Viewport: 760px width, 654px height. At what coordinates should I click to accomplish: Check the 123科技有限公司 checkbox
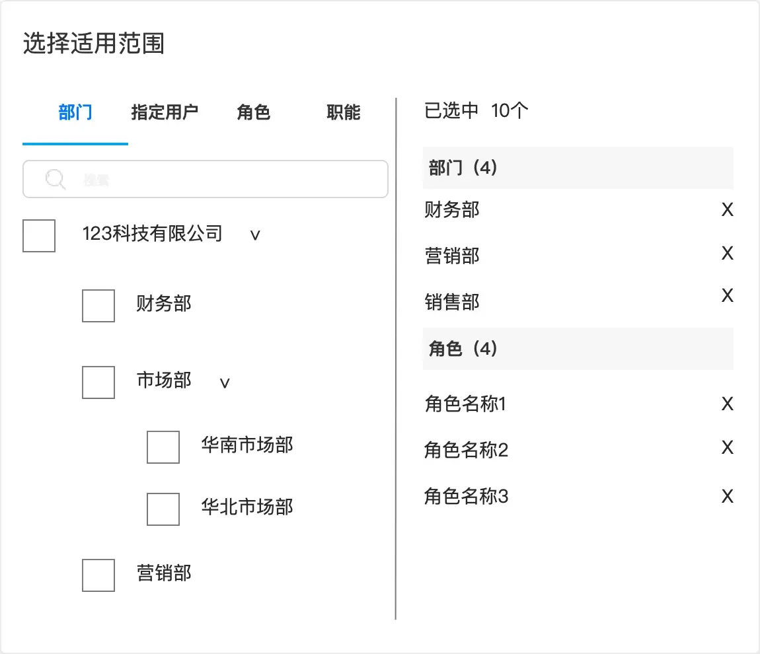pyautogui.click(x=39, y=236)
